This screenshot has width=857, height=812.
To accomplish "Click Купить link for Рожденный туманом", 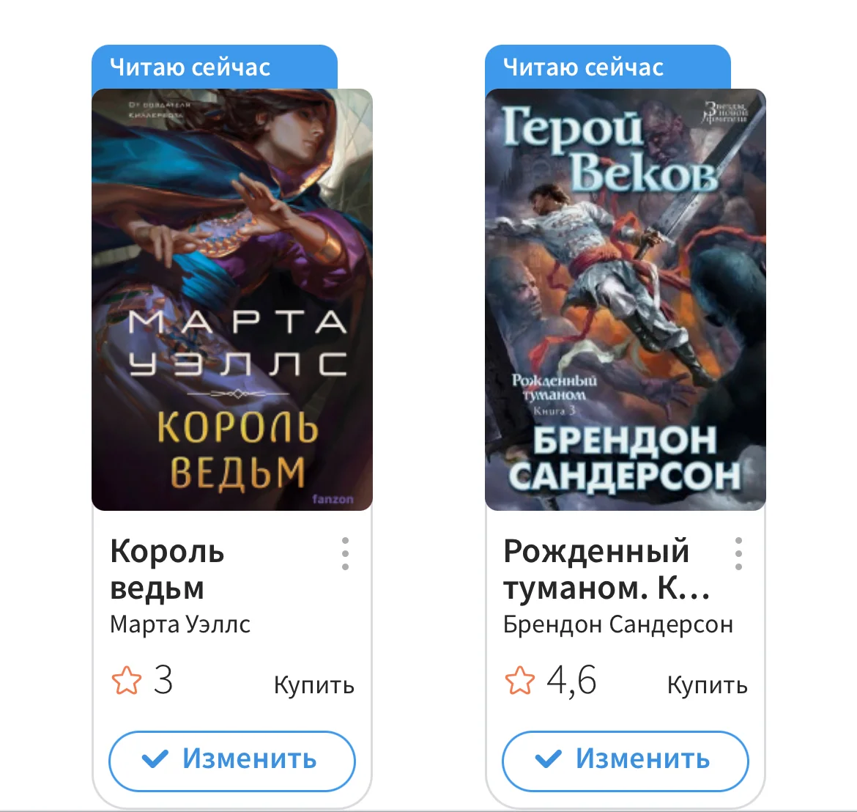I will tap(708, 685).
